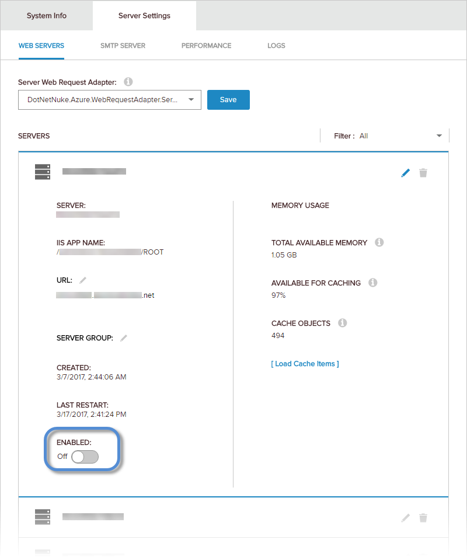The image size is (467, 557).
Task: Click the pencil icon next to Server Group
Action: (x=124, y=338)
